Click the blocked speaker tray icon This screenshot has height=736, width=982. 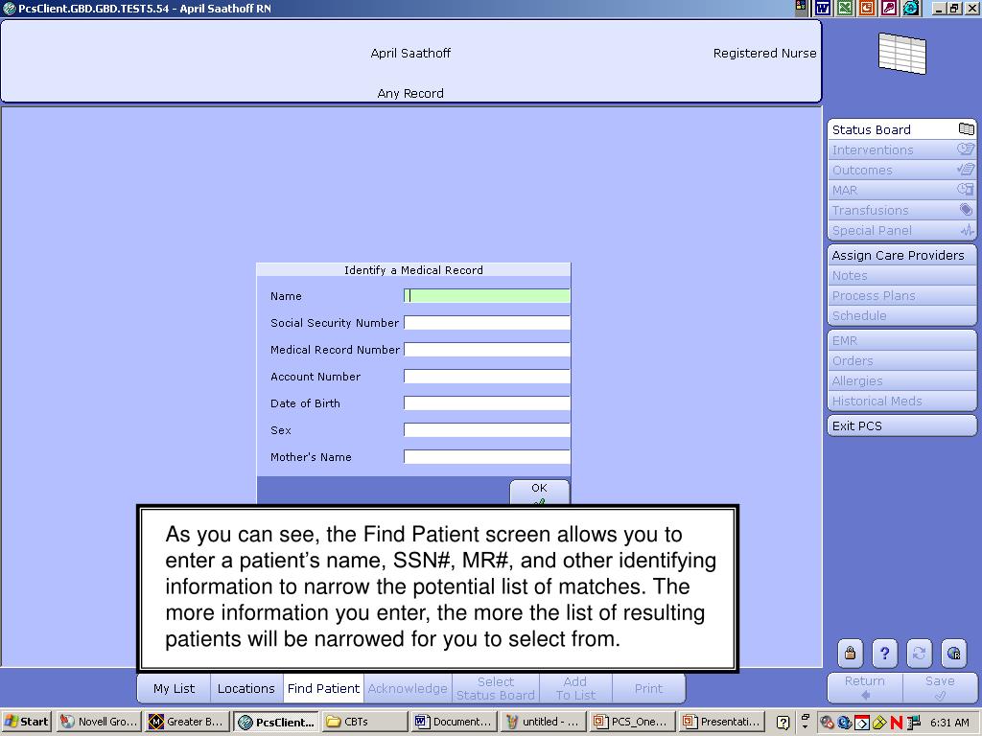827,723
